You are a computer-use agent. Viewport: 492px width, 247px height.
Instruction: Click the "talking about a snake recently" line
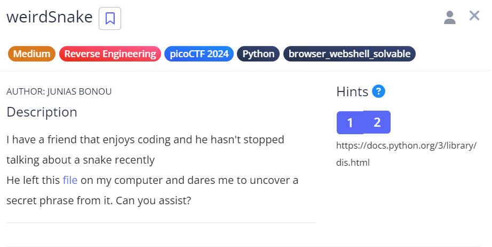click(x=81, y=160)
